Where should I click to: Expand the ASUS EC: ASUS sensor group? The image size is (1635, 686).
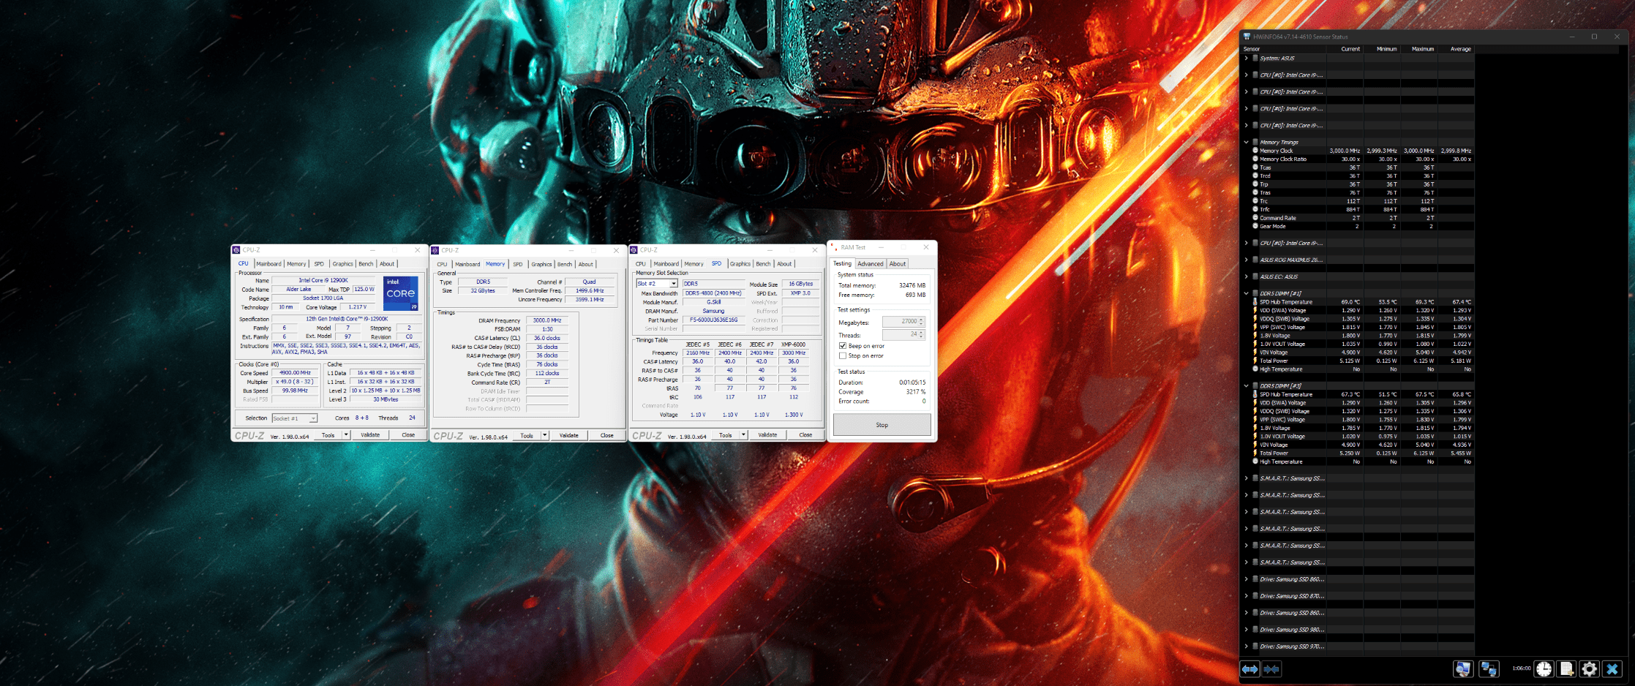tap(1247, 276)
